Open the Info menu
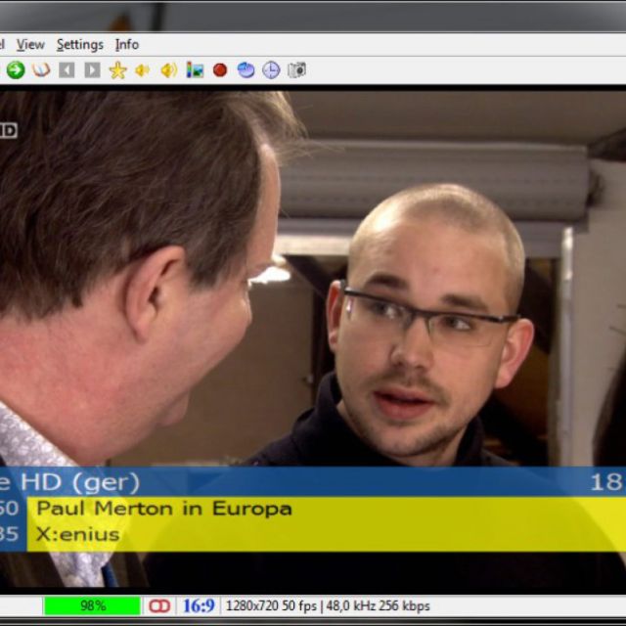This screenshot has width=626, height=626. click(x=127, y=44)
